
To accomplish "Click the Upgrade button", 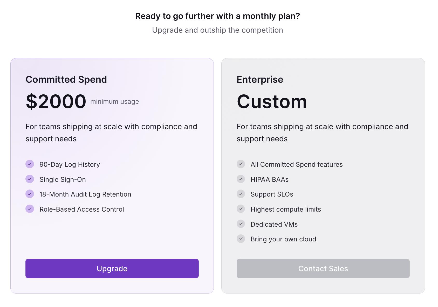I will 112,268.
